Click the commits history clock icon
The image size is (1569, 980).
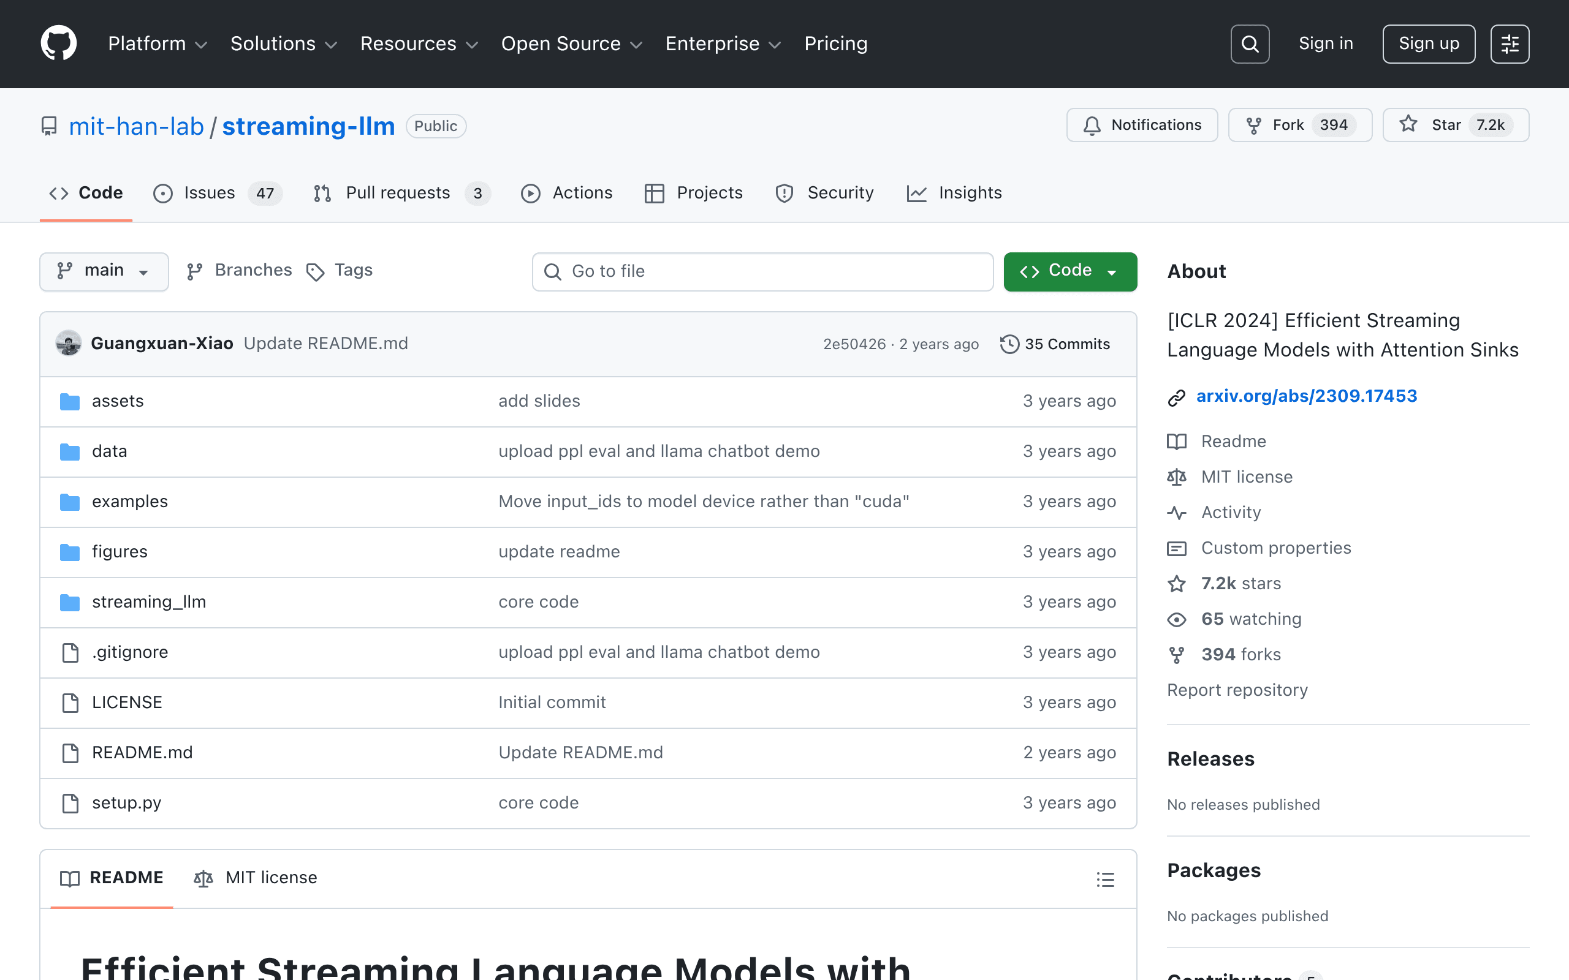click(x=1009, y=344)
